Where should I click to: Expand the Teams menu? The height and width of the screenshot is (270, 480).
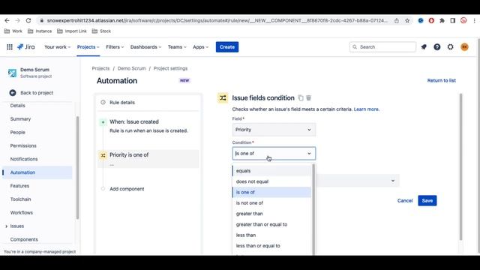coord(177,46)
